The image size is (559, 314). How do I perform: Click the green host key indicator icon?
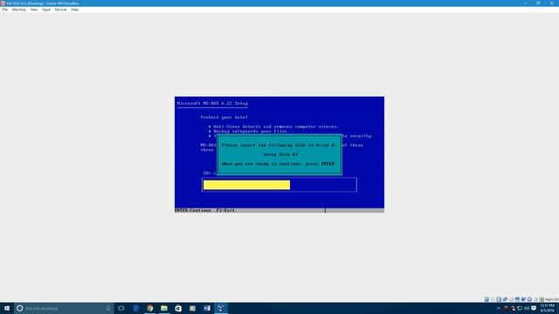click(542, 299)
